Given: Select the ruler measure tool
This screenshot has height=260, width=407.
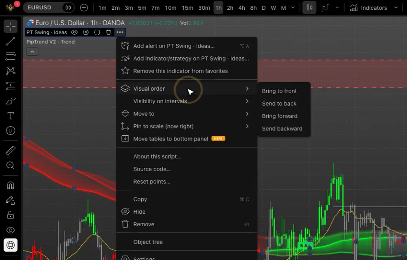Looking at the screenshot, I should [11, 150].
